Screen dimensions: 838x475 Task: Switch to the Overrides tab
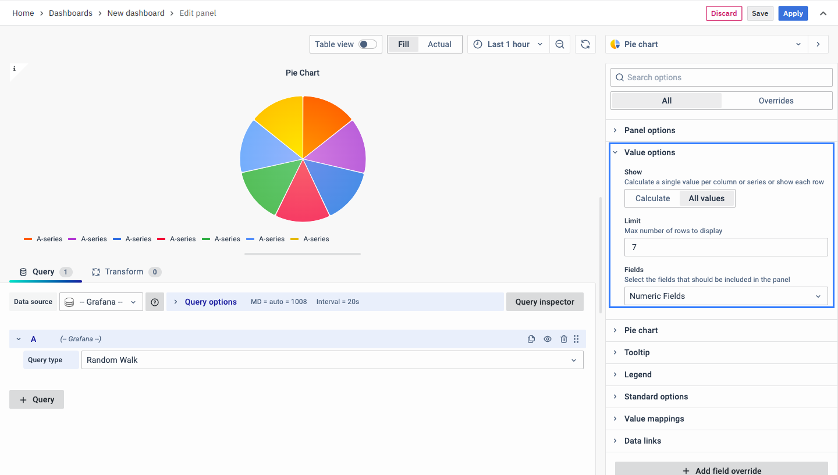776,101
